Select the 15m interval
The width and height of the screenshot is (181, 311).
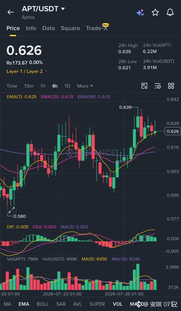pyautogui.click(x=29, y=86)
